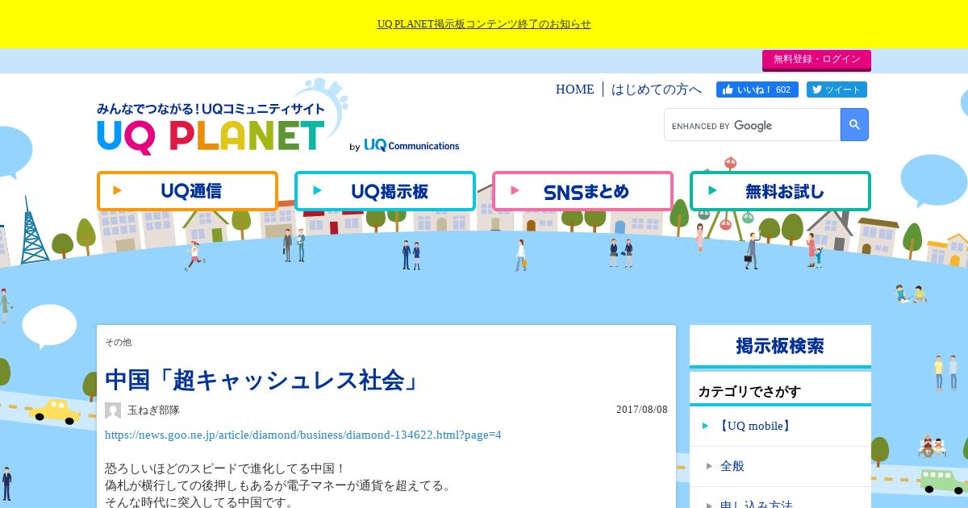Select the 全般 category
Screen dimensions: 968x508
coord(780,466)
